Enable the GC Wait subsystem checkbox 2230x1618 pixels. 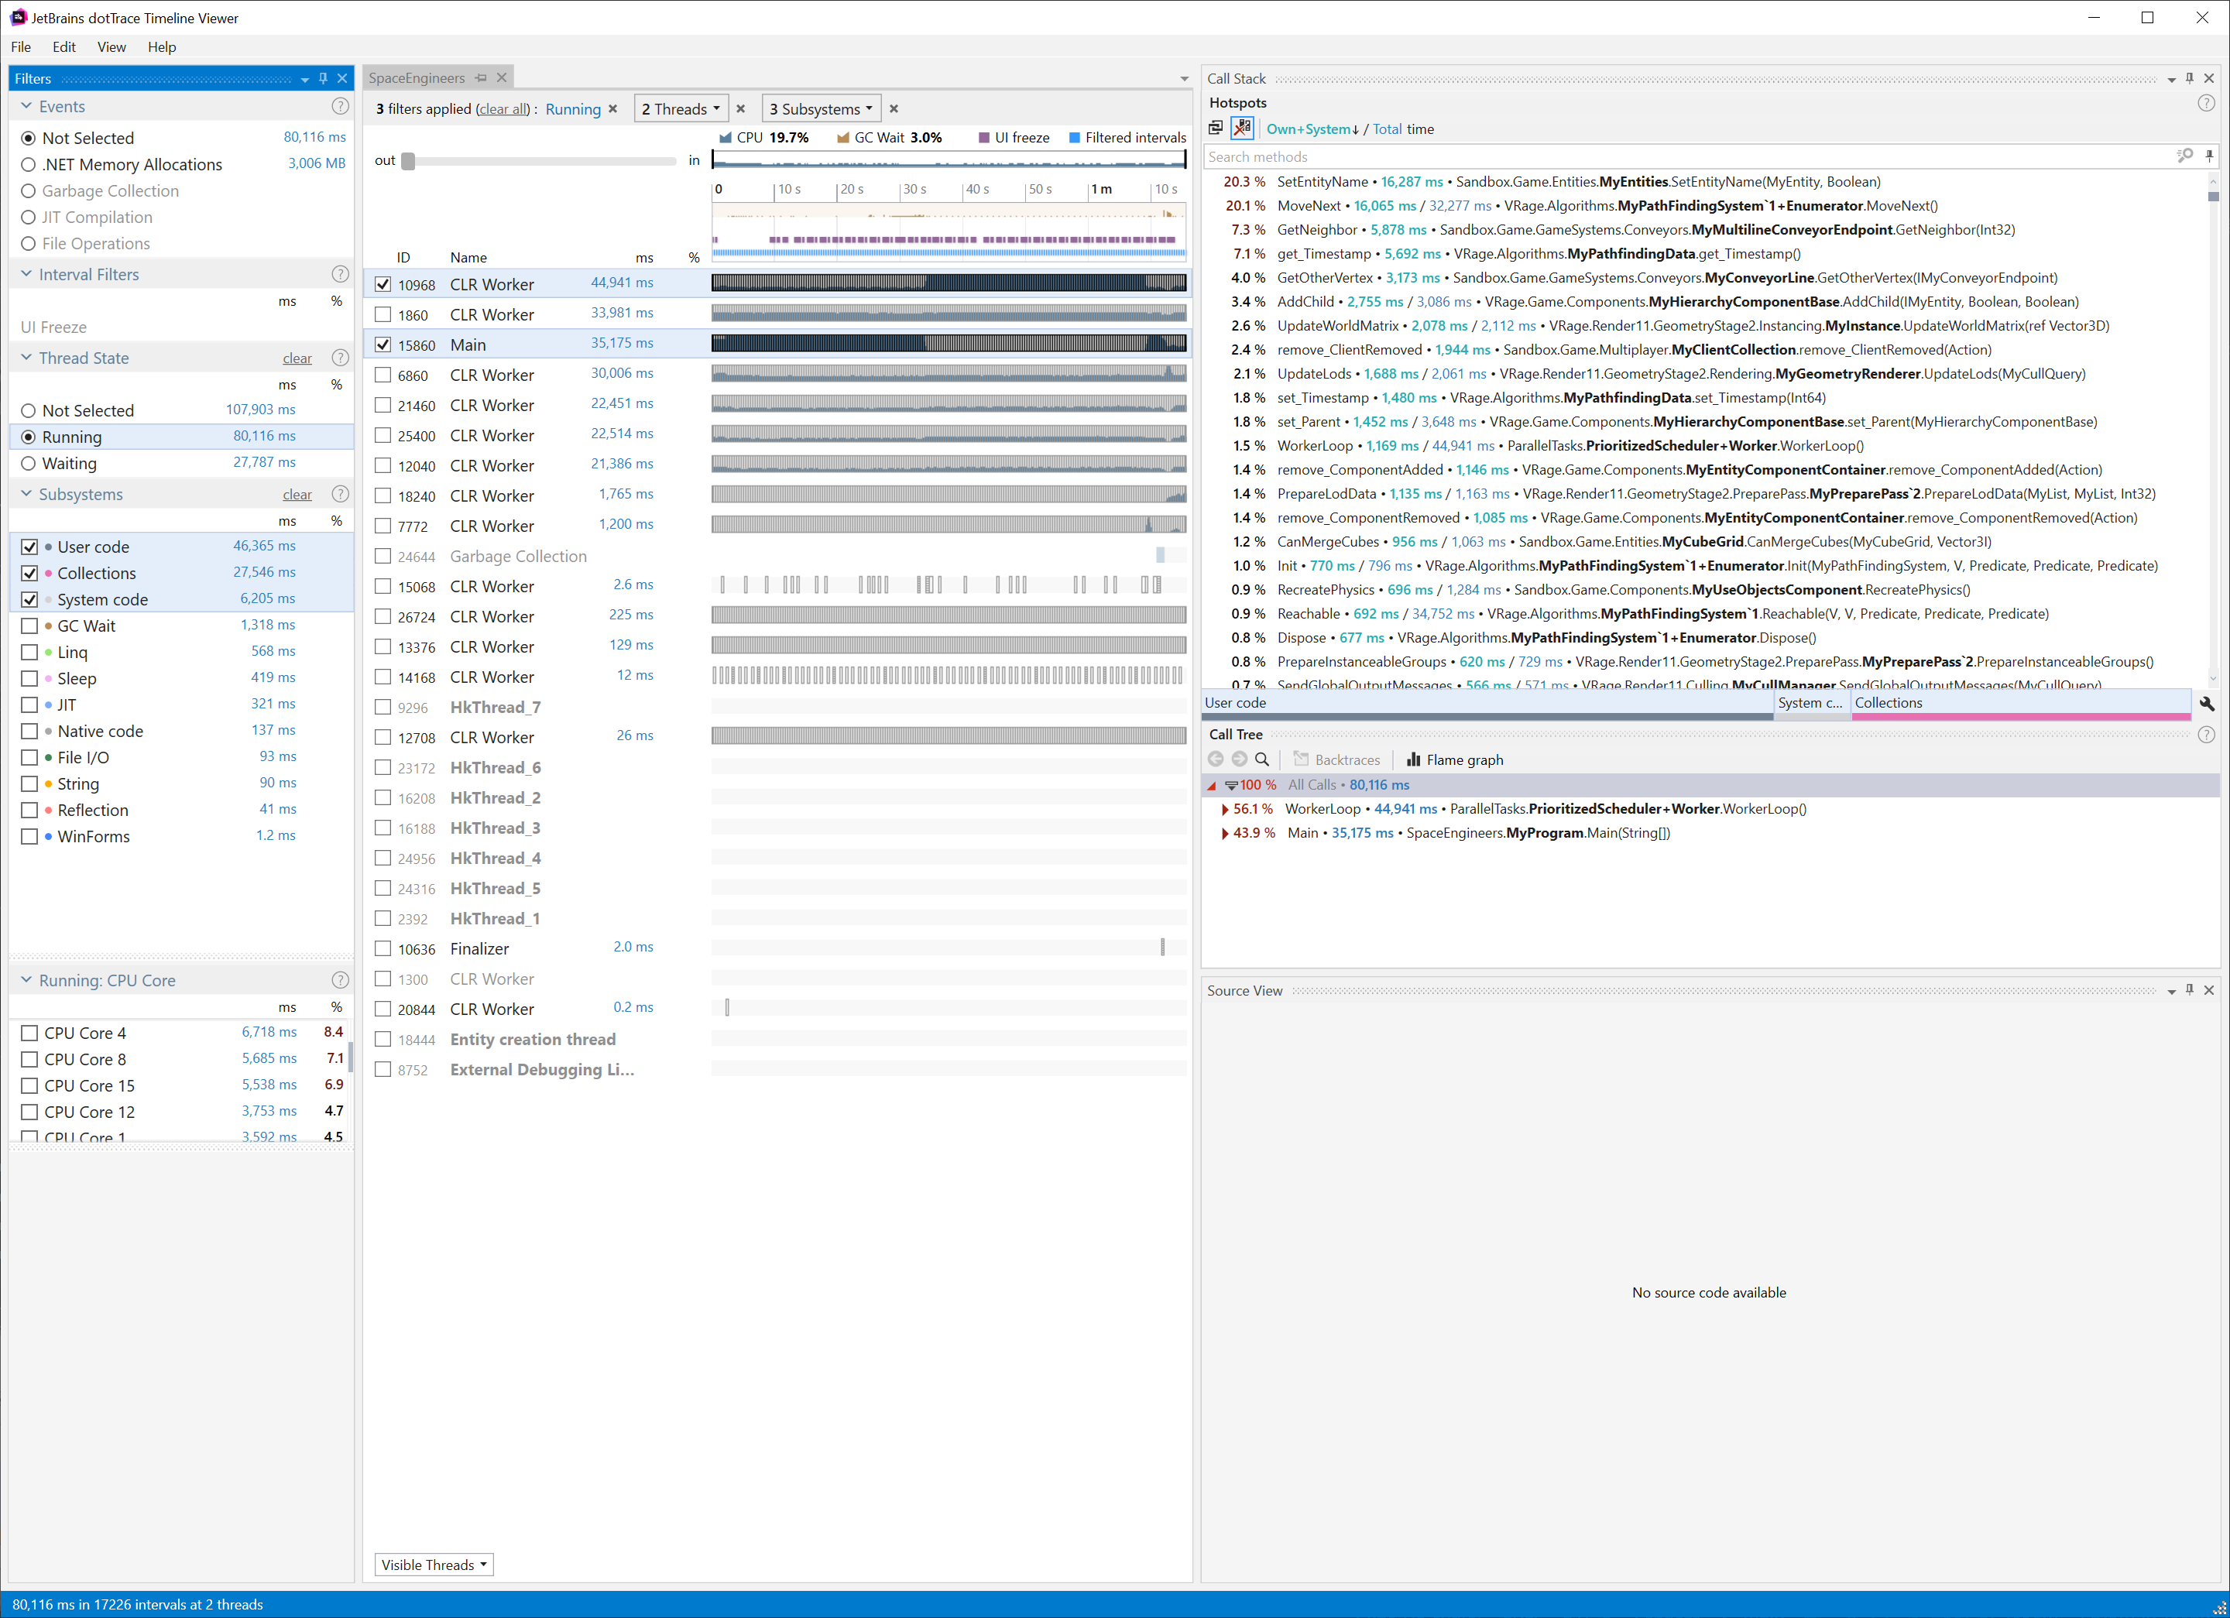click(29, 626)
